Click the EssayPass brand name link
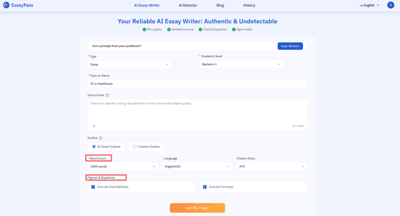 22,5
